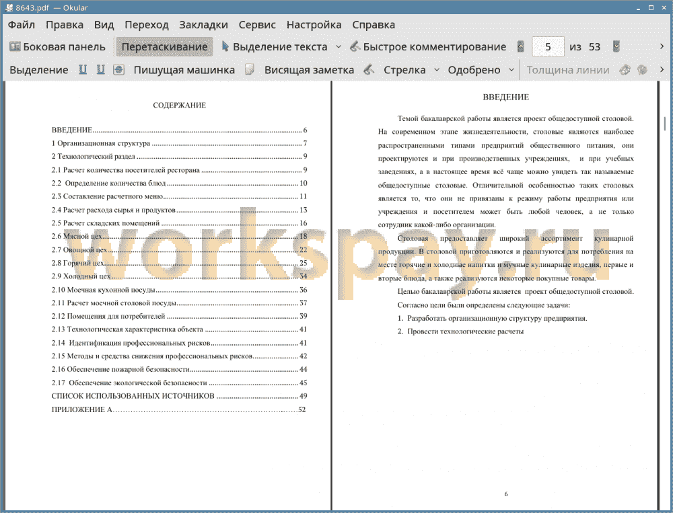Expand the annotation toolbar overflow chevron
This screenshot has height=513, width=673.
662,69
